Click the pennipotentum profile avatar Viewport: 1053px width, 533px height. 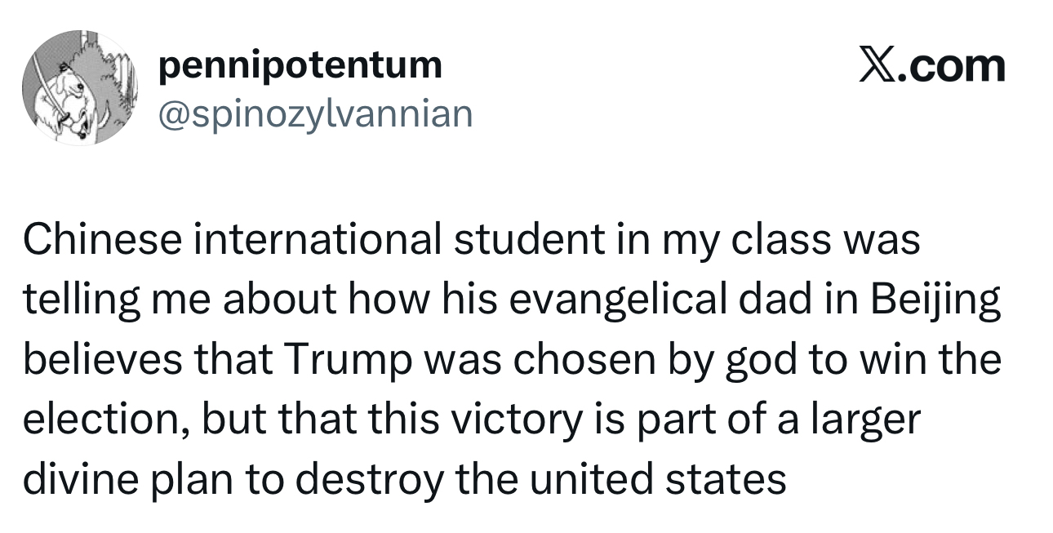coord(80,88)
